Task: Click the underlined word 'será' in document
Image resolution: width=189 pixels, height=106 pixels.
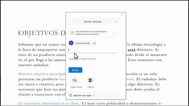Action: (x=131, y=50)
